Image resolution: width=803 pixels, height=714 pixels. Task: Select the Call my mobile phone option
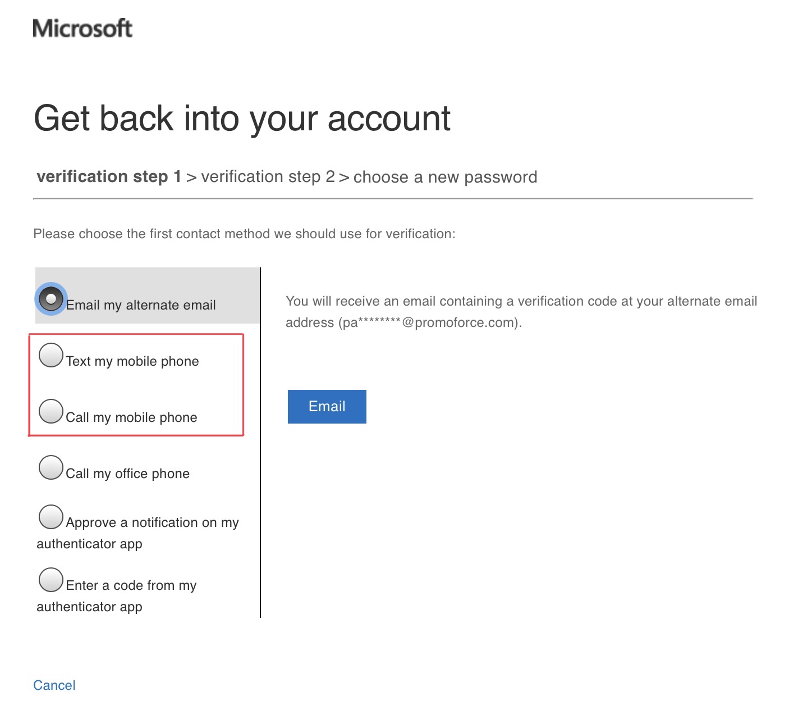coord(51,411)
